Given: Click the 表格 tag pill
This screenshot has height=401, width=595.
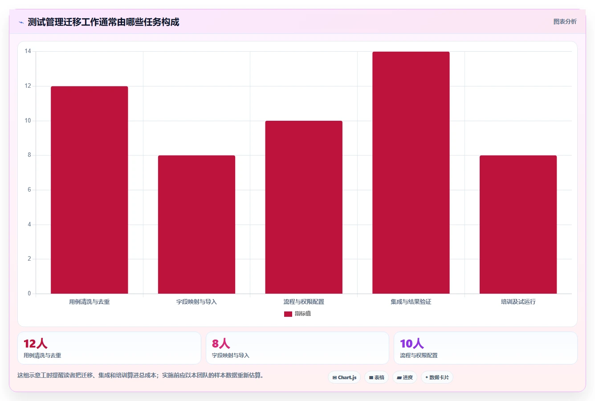Looking at the screenshot, I should 376,377.
